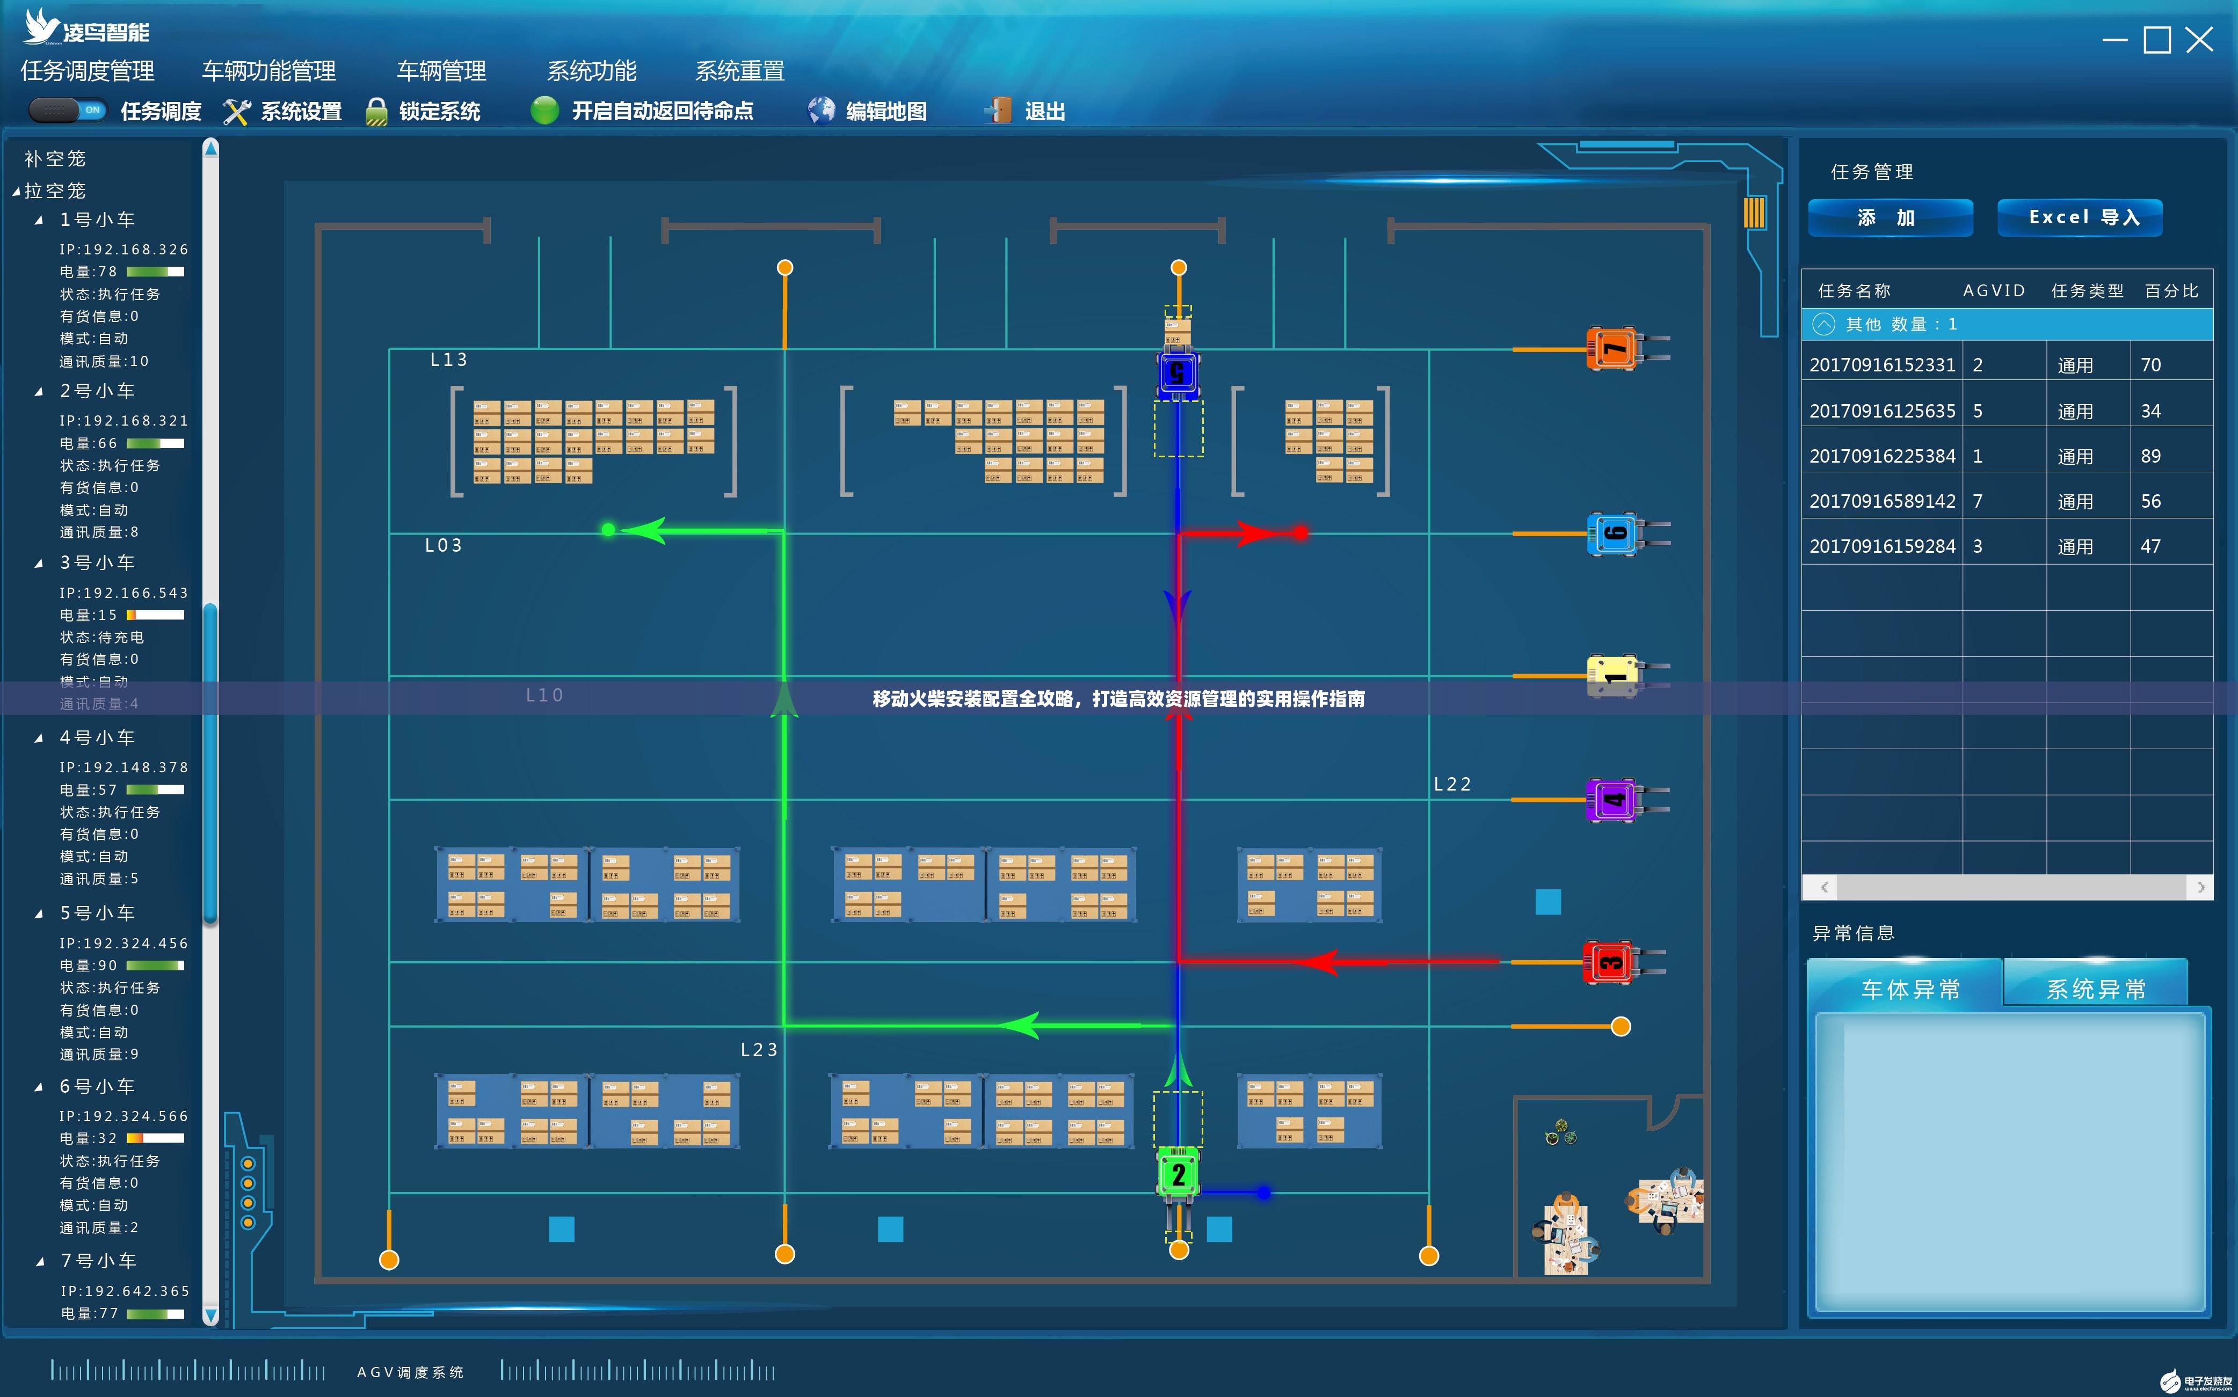Click the Excel 导入 button

pos(2079,218)
